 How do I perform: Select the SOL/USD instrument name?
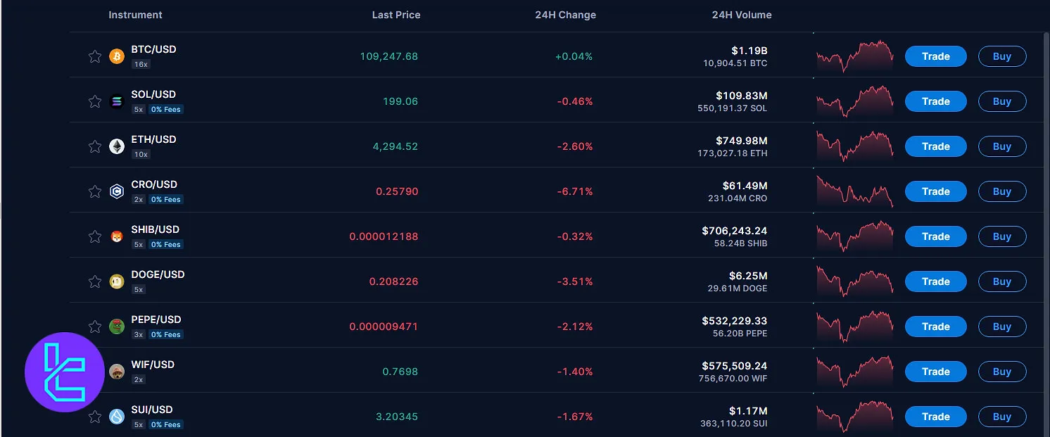point(153,94)
